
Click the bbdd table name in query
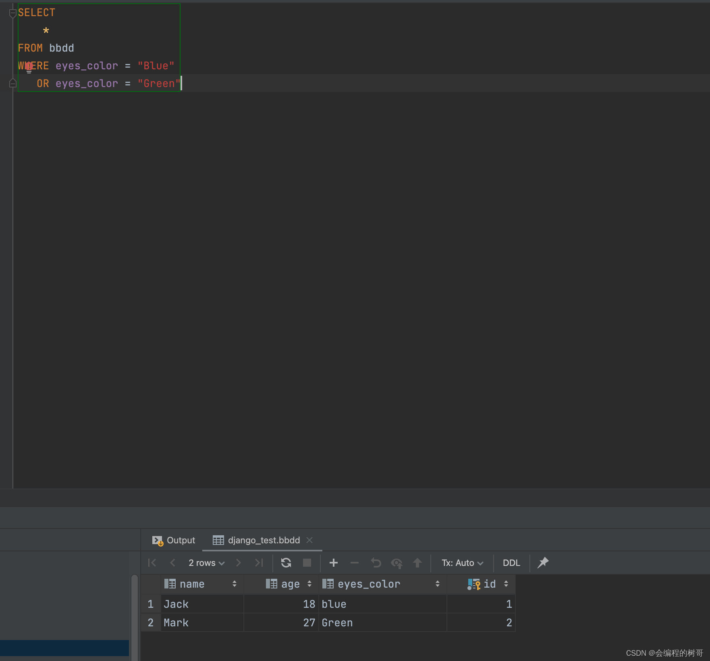62,48
